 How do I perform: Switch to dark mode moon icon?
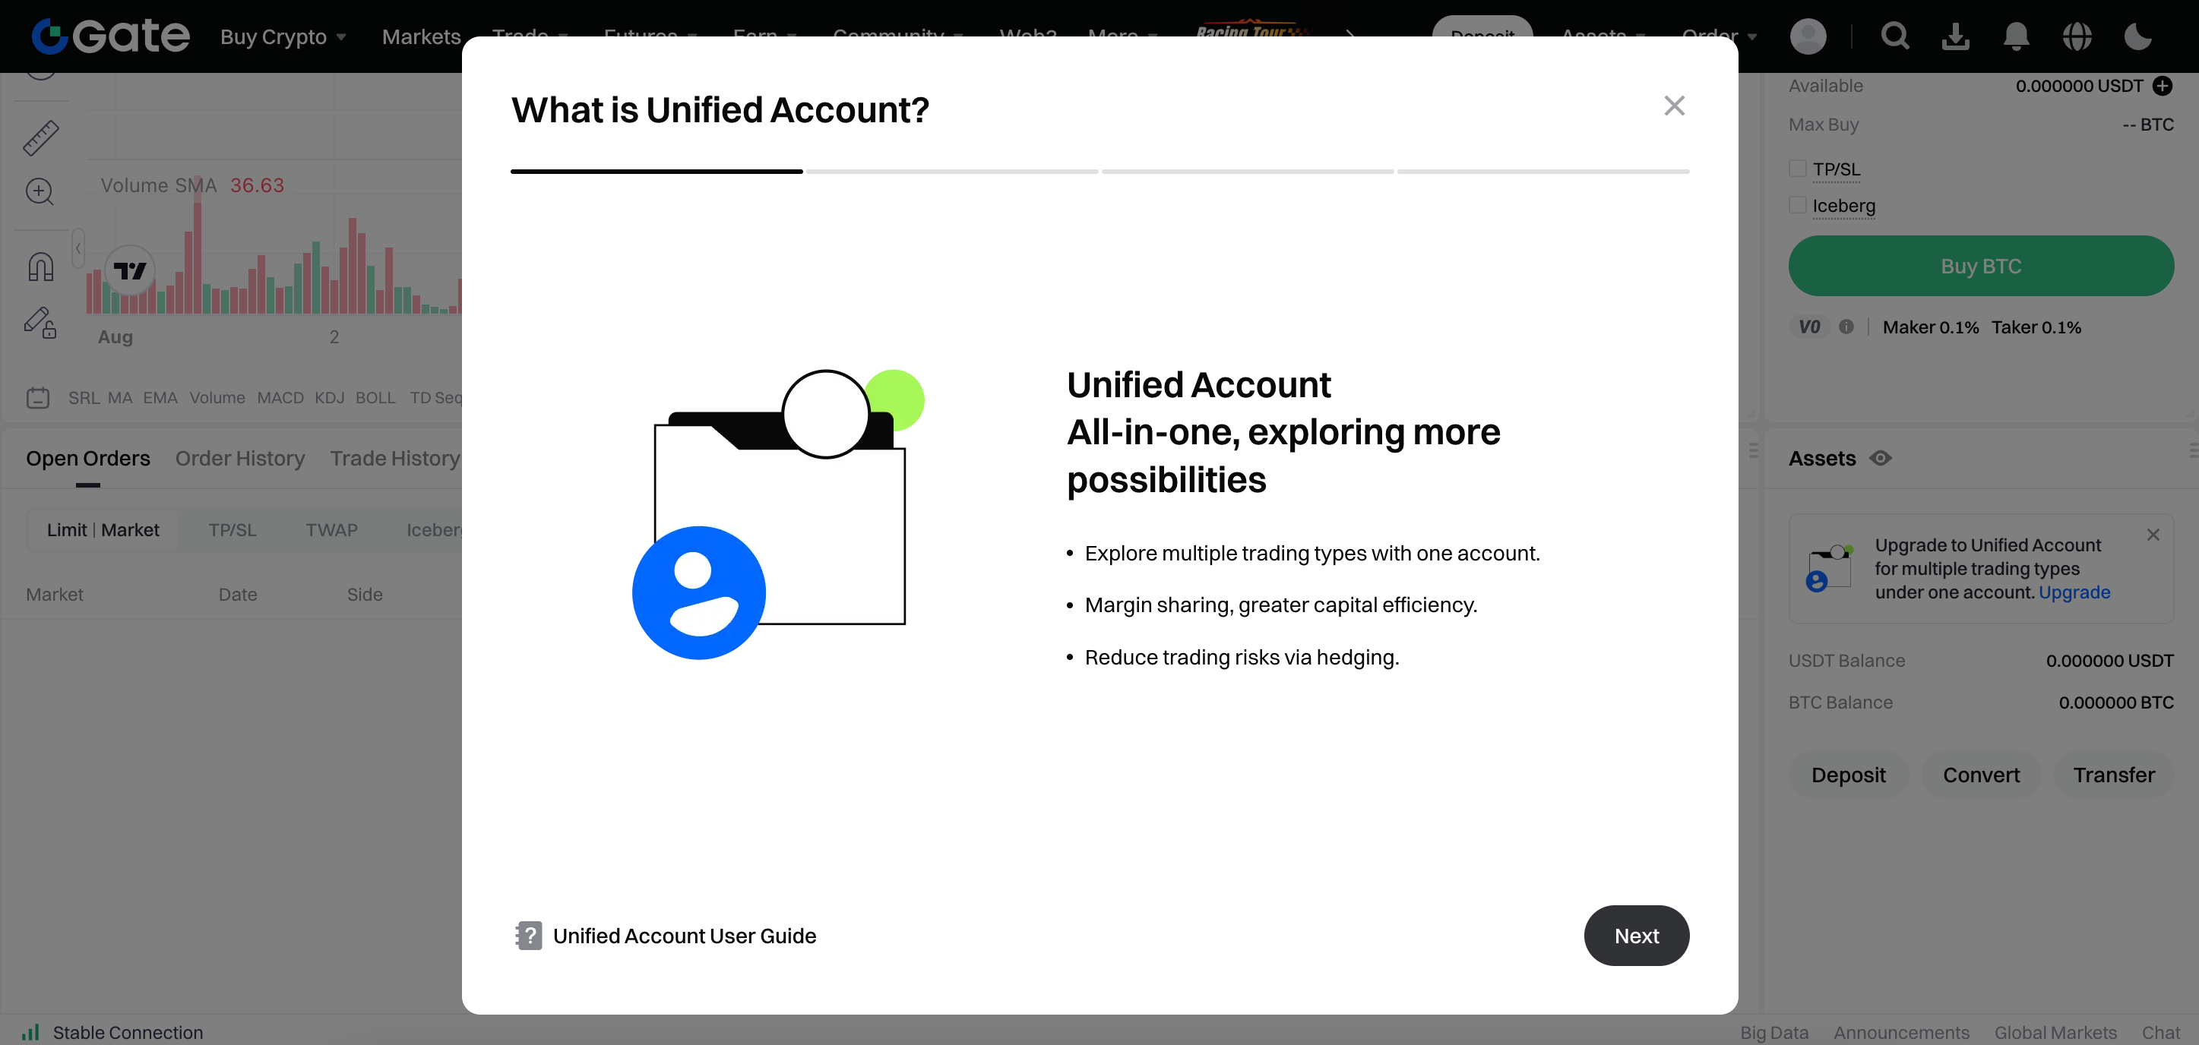tap(2137, 36)
